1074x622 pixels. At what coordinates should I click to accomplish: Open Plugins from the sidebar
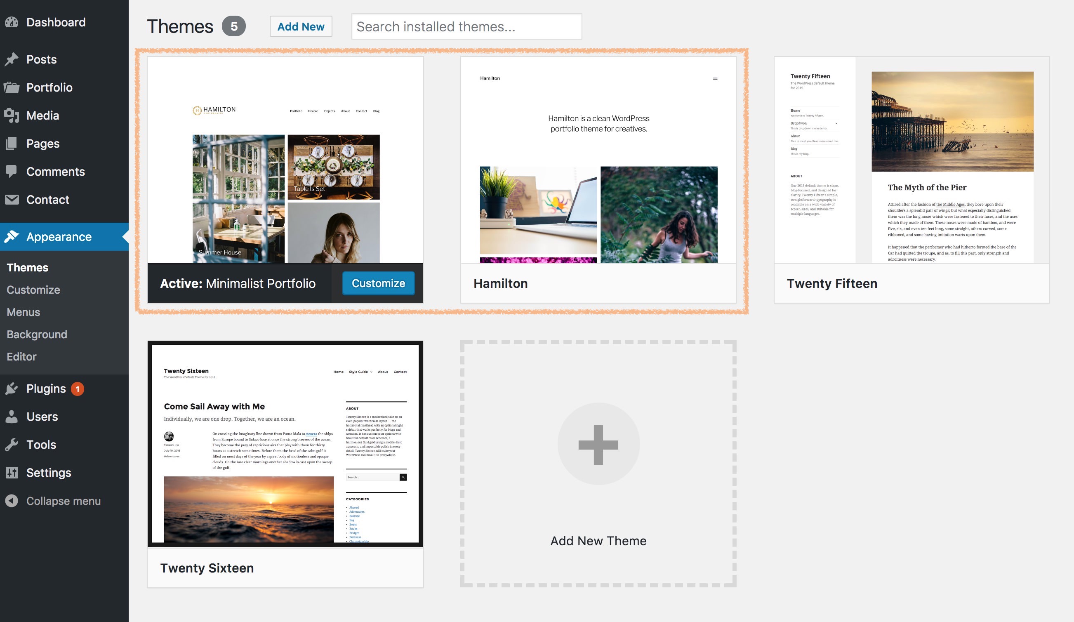(46, 389)
